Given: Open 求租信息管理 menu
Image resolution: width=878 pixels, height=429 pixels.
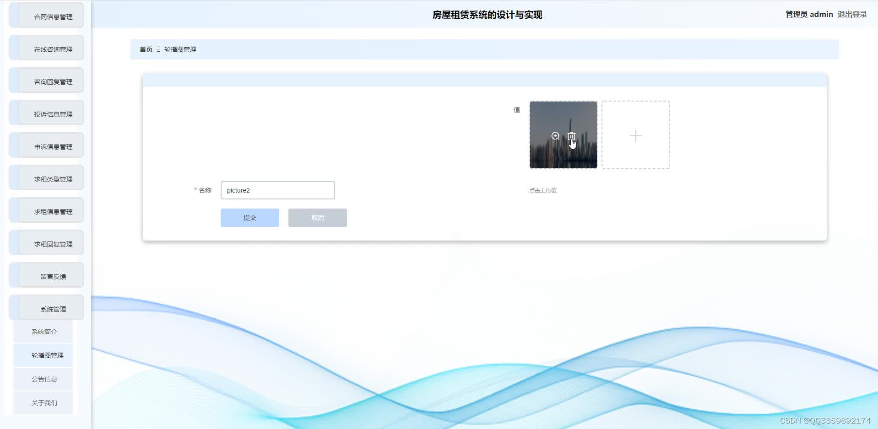Looking at the screenshot, I should pyautogui.click(x=47, y=210).
